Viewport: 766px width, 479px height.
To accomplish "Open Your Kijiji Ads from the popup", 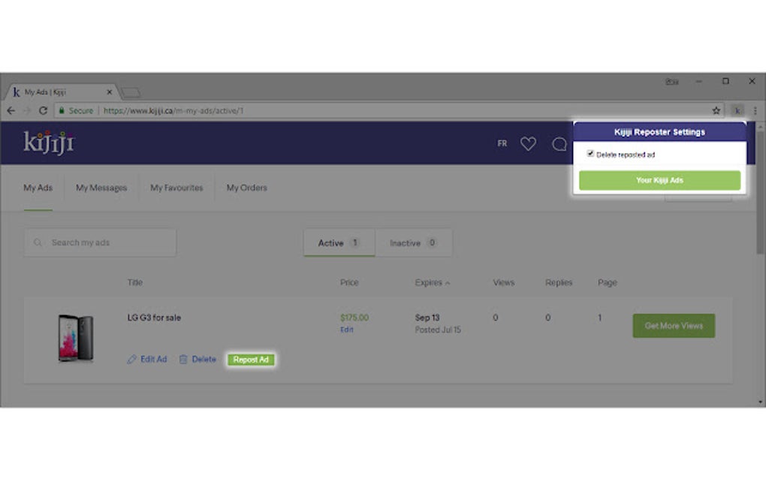I will point(659,180).
